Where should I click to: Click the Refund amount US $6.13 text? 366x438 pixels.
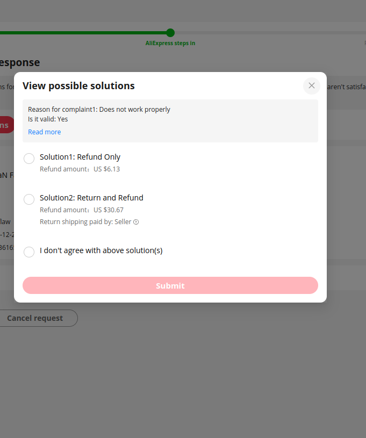[x=80, y=169]
